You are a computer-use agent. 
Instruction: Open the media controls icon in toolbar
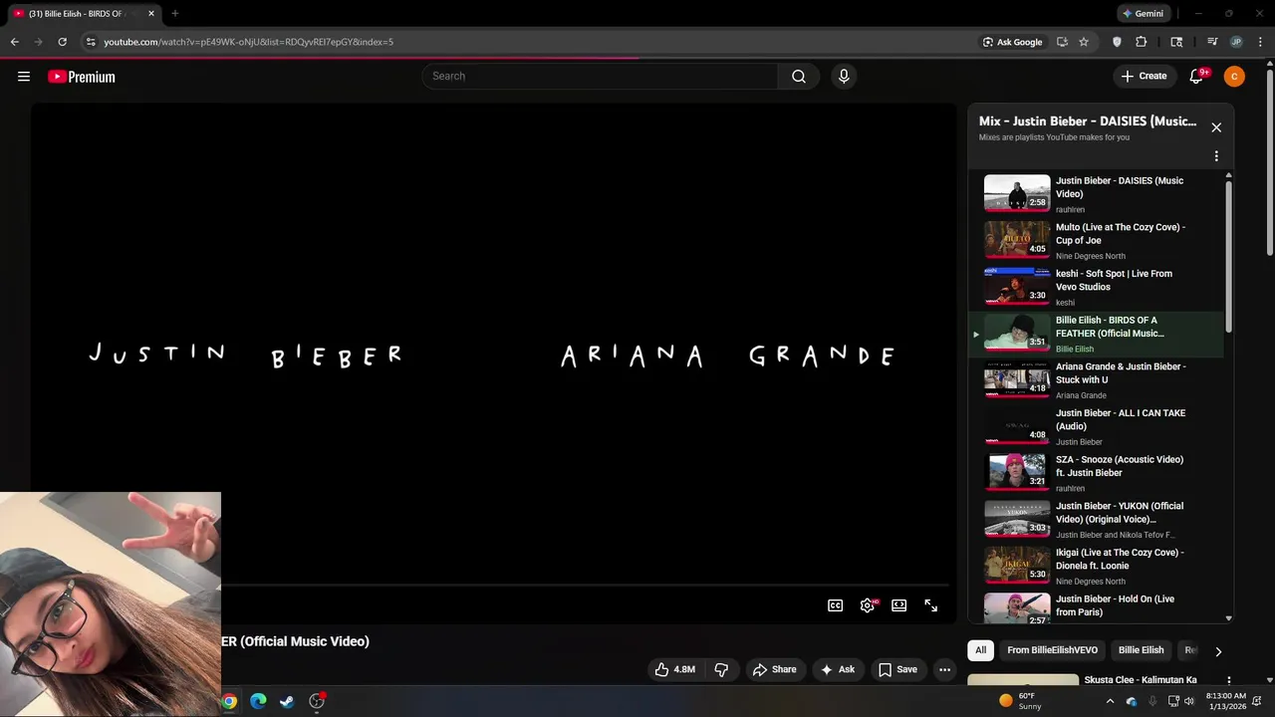coord(1212,42)
